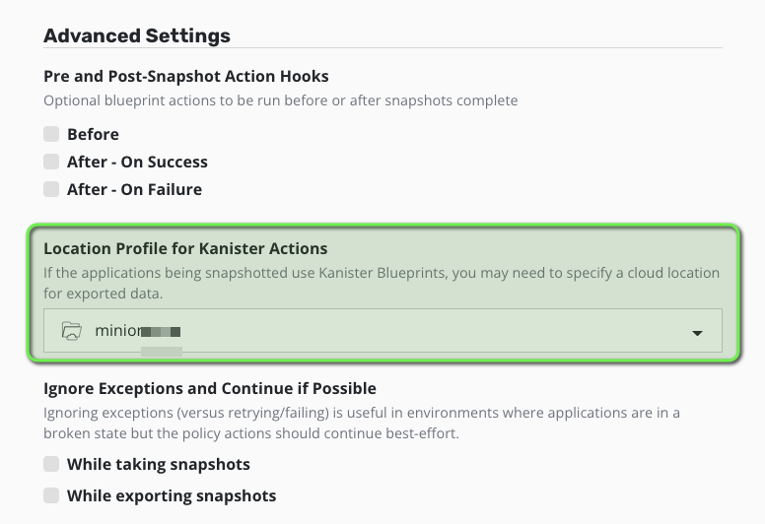The height and width of the screenshot is (524, 765).
Task: Click the Location Profile for Kanister Actions title
Action: pyautogui.click(x=185, y=248)
